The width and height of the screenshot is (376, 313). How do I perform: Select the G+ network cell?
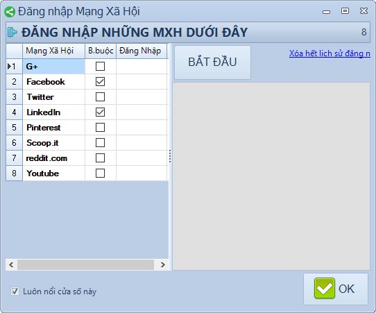pos(53,66)
